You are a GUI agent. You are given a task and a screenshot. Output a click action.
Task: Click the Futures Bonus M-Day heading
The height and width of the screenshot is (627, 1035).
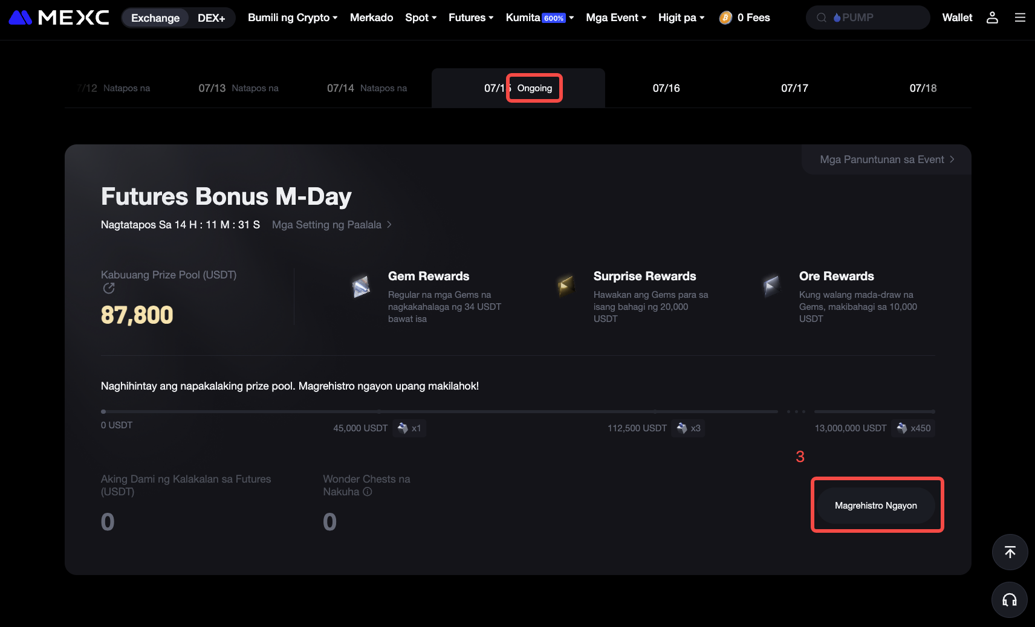(226, 197)
